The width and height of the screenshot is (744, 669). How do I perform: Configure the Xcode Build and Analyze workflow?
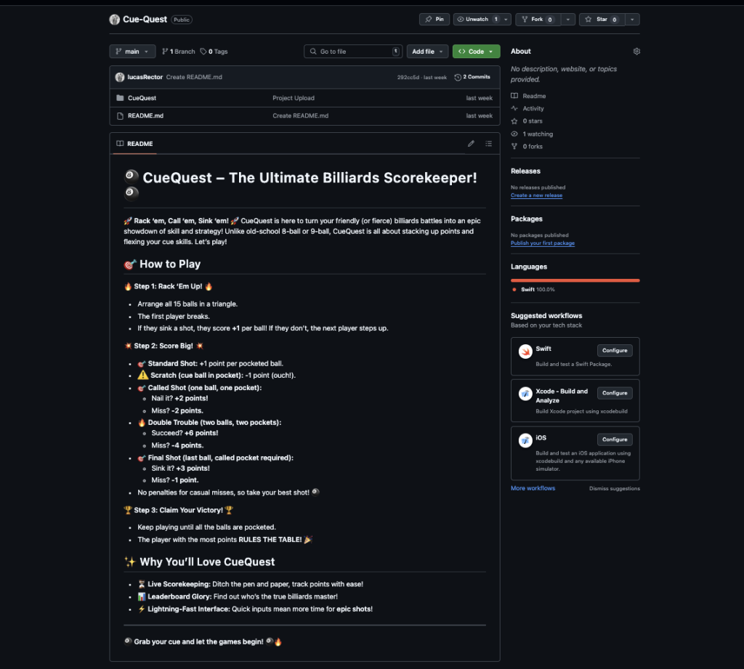click(614, 393)
